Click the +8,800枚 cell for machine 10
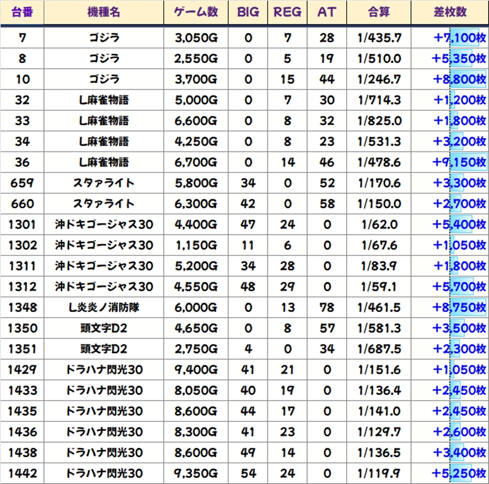The height and width of the screenshot is (484, 489). (450, 79)
